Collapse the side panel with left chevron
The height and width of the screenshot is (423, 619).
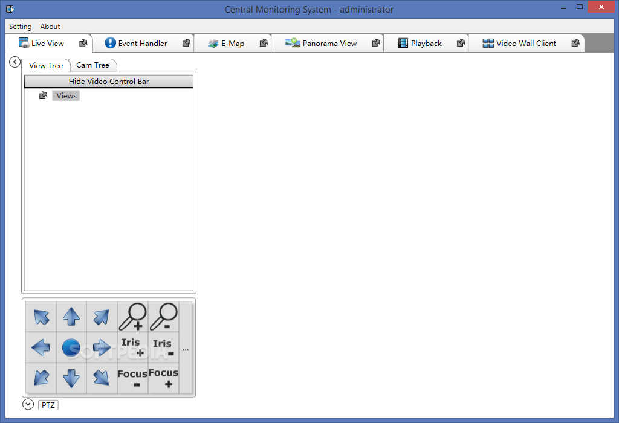(15, 62)
